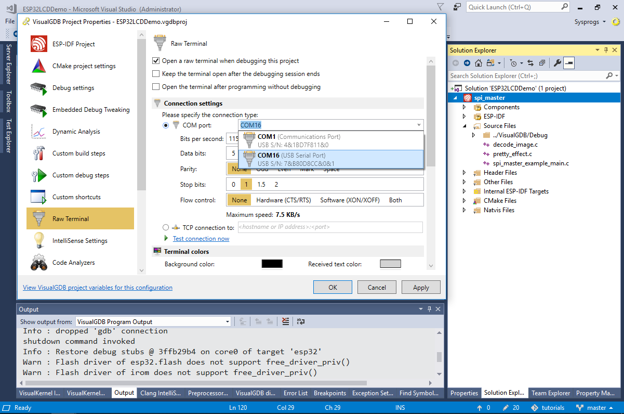This screenshot has height=414, width=624.
Task: Set stop bits to 2
Action: click(276, 185)
